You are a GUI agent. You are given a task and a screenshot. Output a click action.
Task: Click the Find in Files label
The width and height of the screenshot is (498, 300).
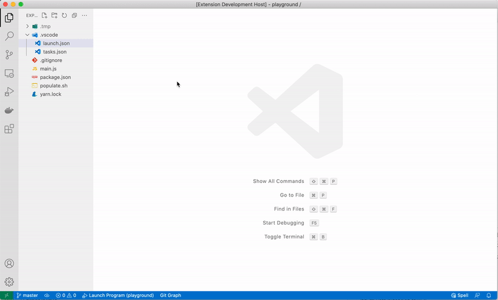[289, 209]
